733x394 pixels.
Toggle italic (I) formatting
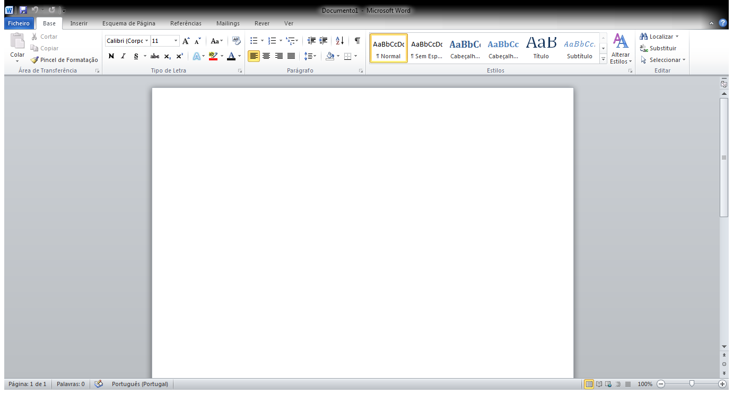pos(123,56)
